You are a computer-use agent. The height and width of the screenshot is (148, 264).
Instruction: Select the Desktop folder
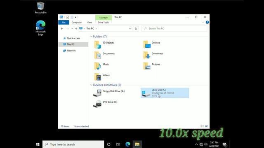[x=152, y=45]
